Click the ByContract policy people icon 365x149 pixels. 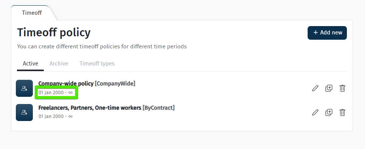point(24,112)
